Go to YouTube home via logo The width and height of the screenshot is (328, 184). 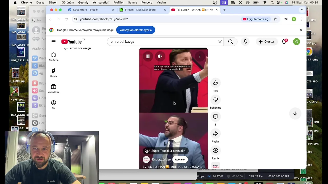tap(71, 42)
